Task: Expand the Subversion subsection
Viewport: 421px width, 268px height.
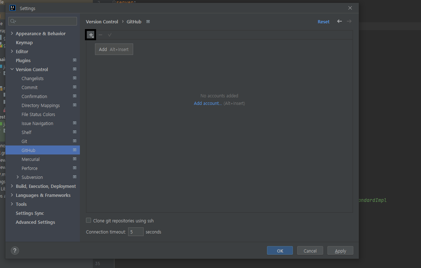Action: (x=18, y=177)
